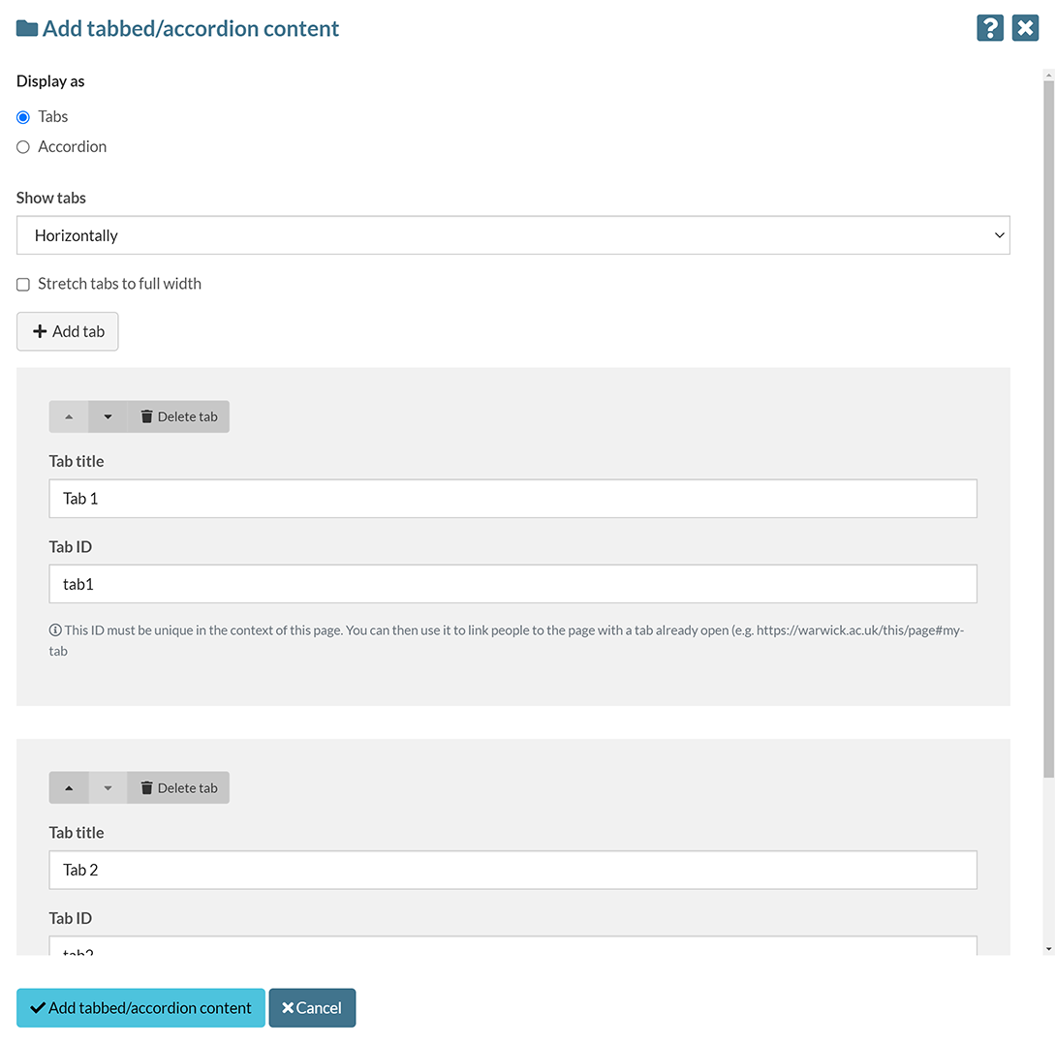Screen dimensions: 1055x1044
Task: Click the up arrow for Tab 1
Action: 68,416
